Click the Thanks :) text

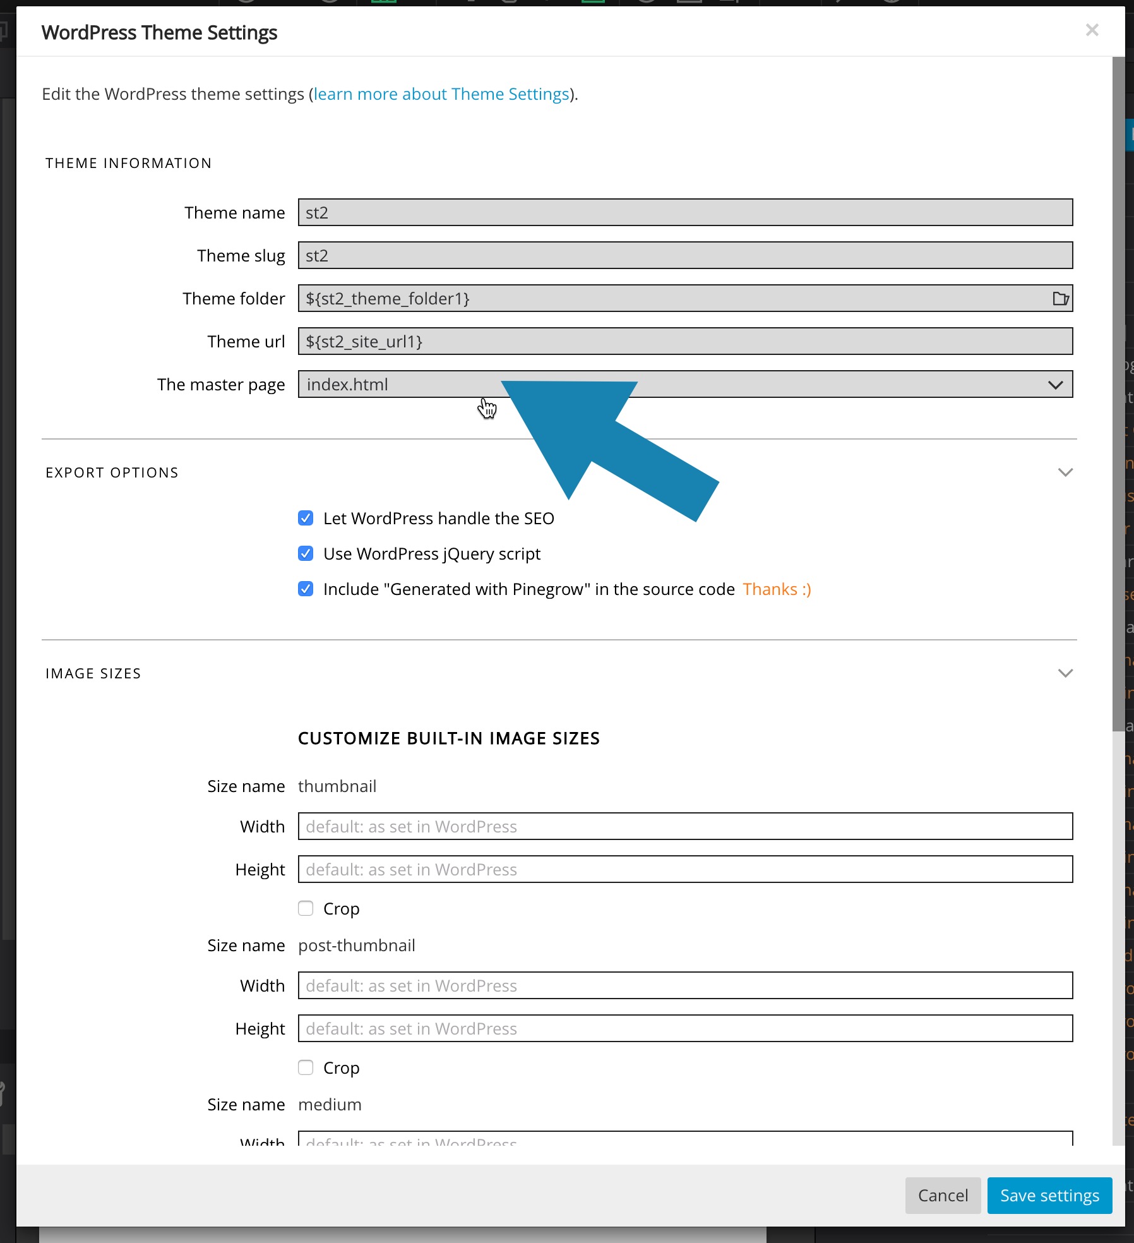click(777, 589)
